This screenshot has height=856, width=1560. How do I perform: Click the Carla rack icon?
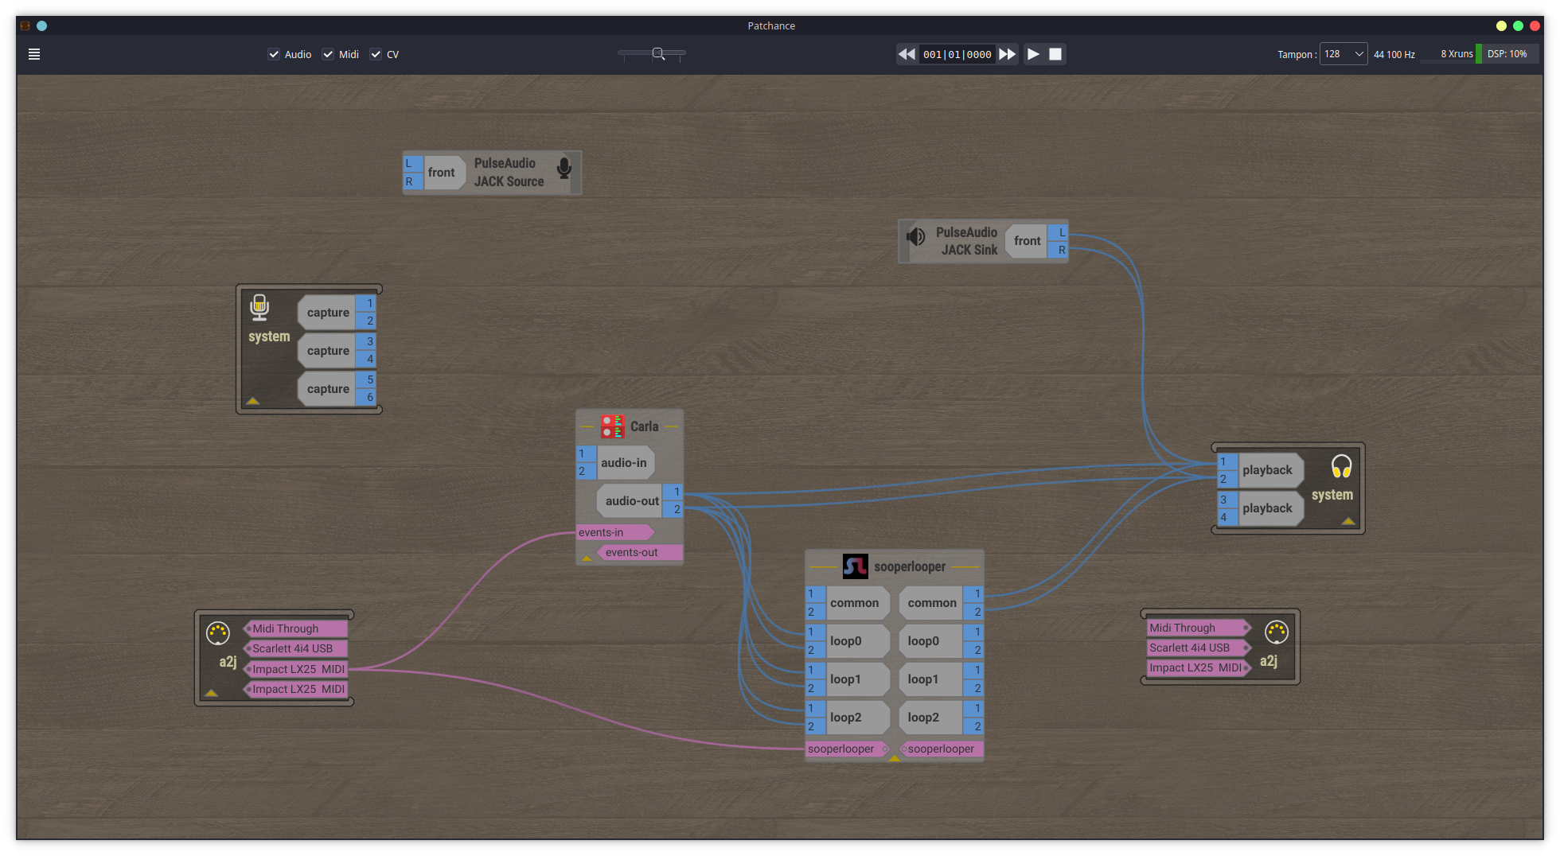click(x=612, y=426)
